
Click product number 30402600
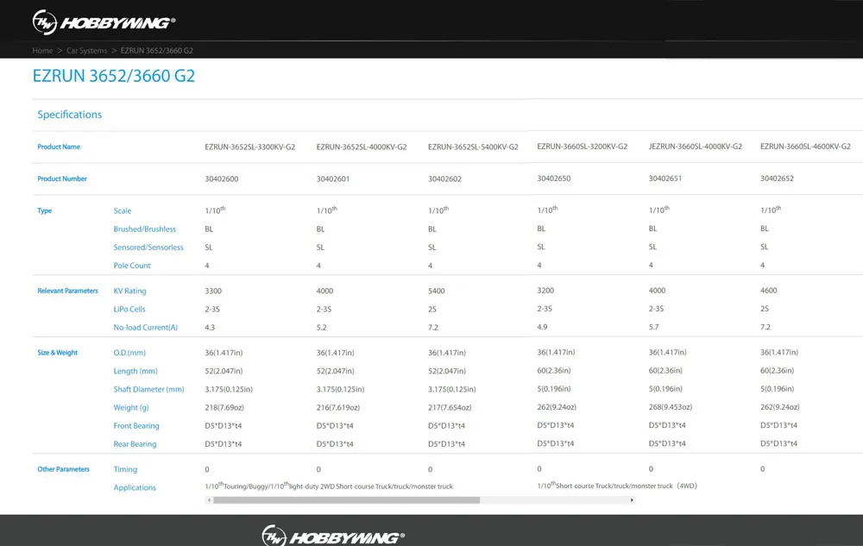(x=221, y=179)
